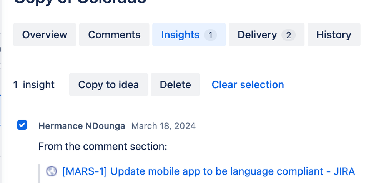The width and height of the screenshot is (384, 183).
Task: Switch to the Comments tab
Action: pos(114,35)
